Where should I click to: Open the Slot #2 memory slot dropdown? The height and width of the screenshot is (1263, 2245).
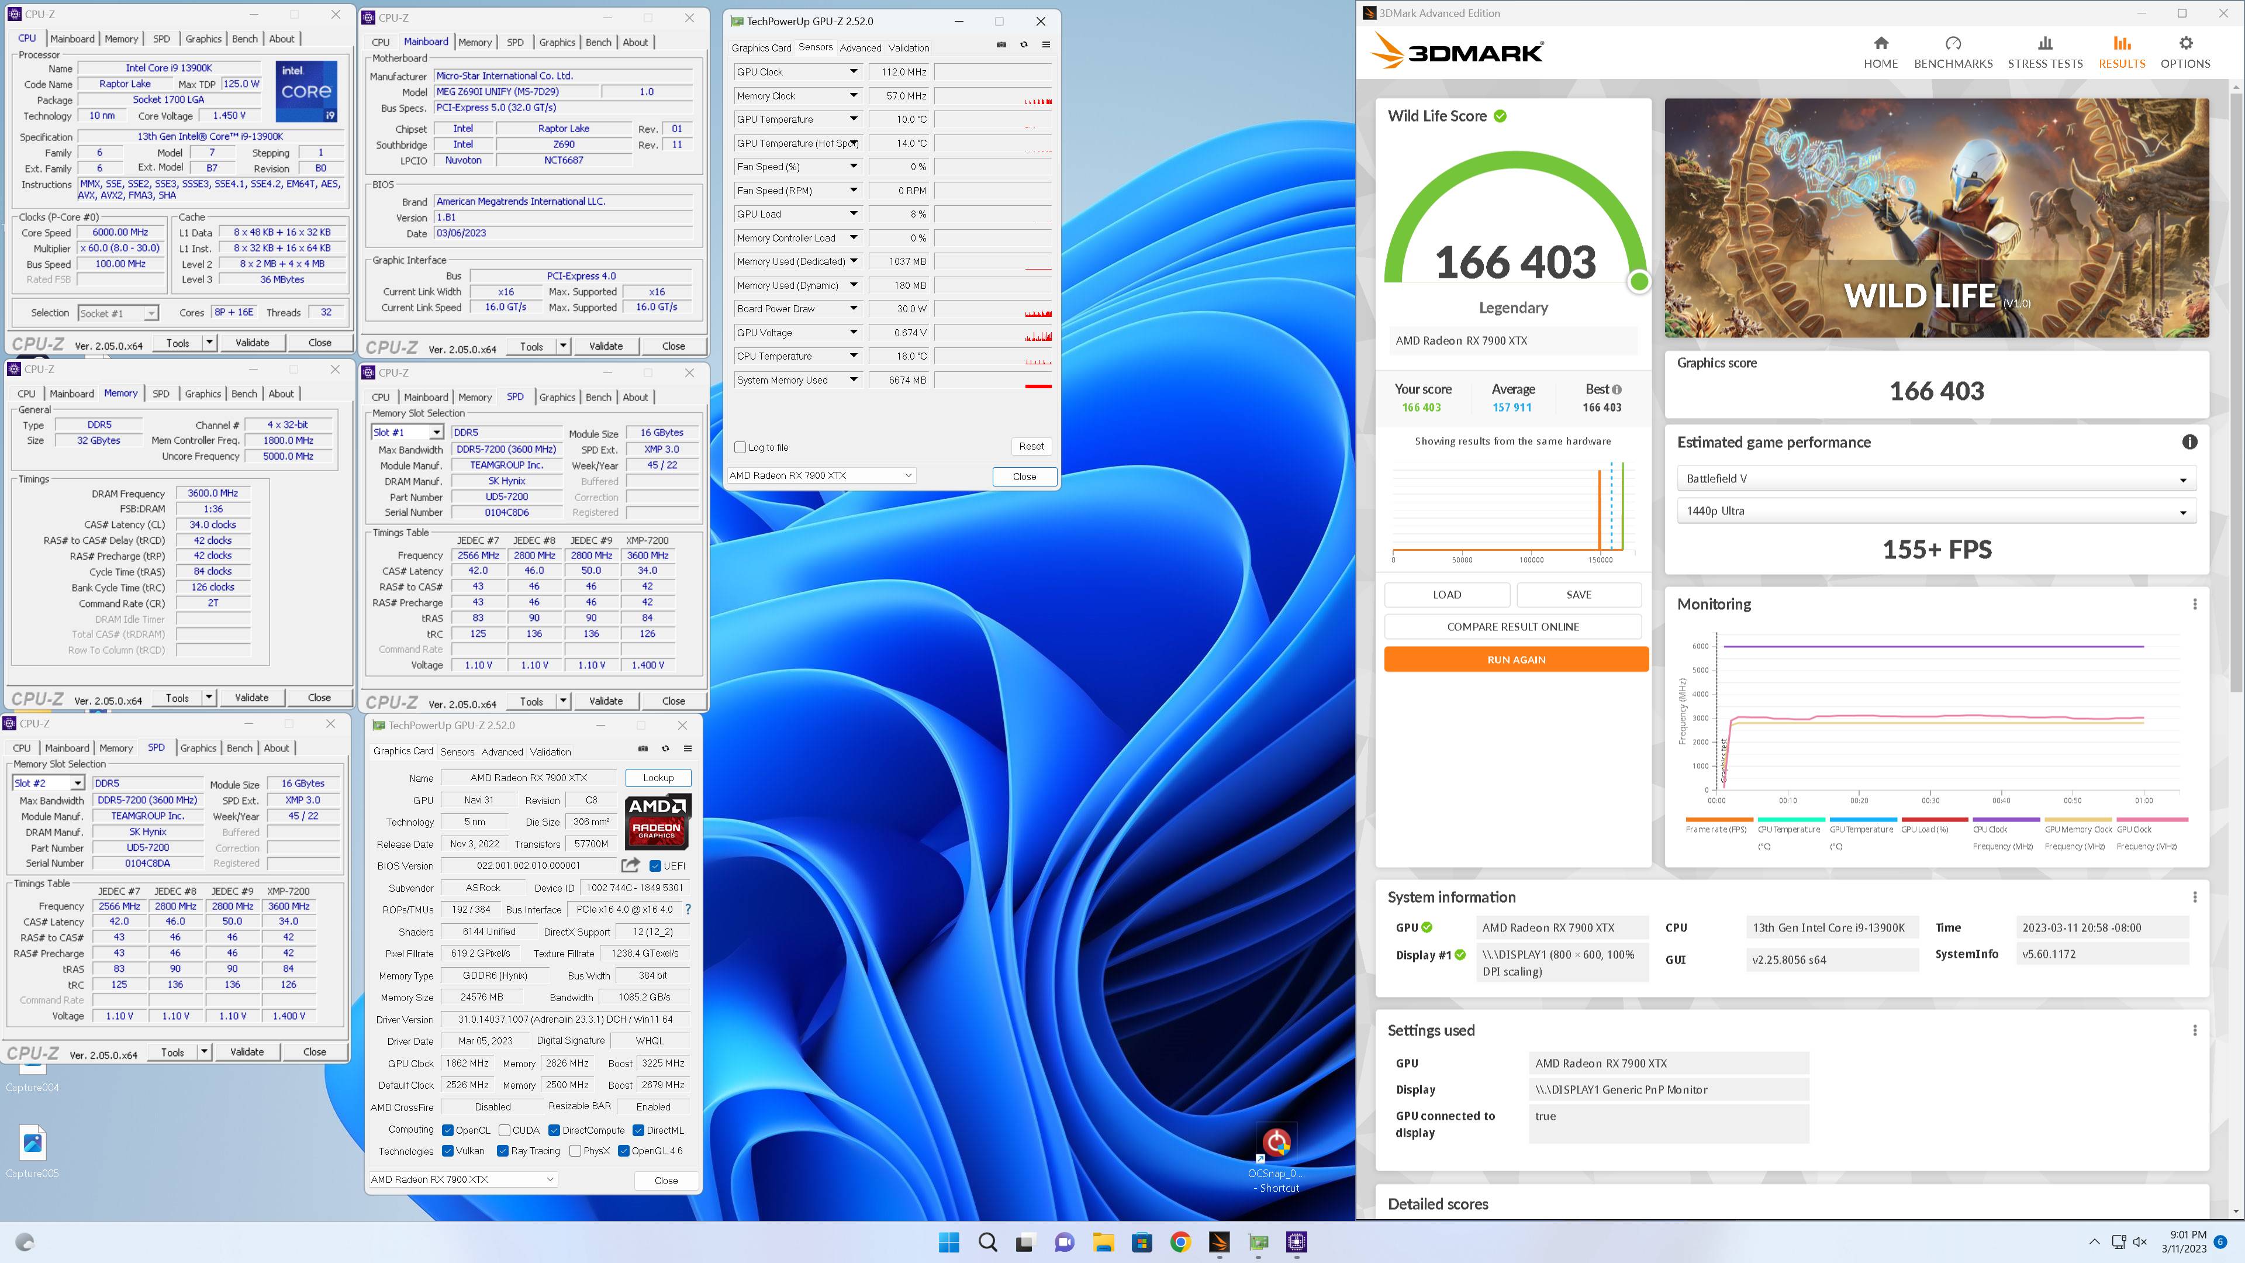coord(48,784)
